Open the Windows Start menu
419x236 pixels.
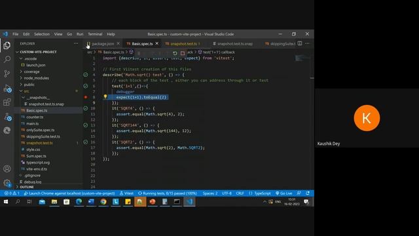point(6,201)
